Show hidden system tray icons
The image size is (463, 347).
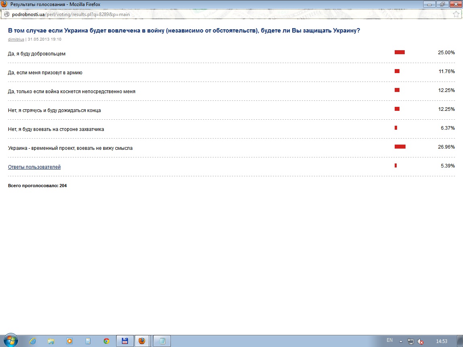(x=401, y=341)
